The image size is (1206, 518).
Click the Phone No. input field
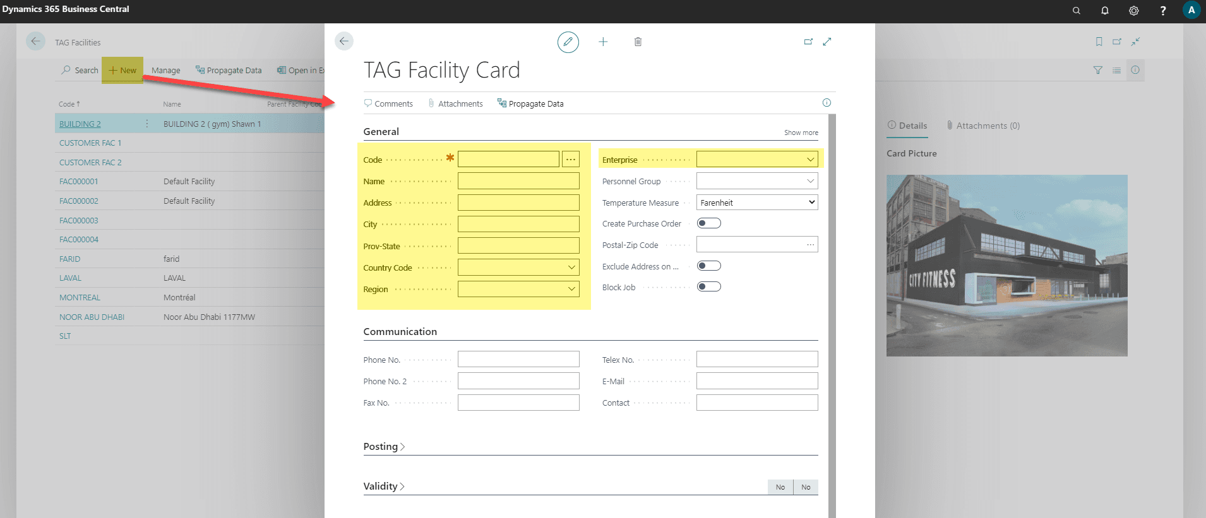518,360
